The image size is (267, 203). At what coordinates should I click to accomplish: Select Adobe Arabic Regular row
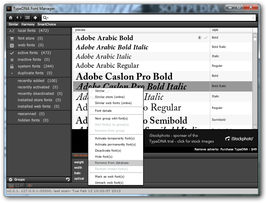point(163,66)
